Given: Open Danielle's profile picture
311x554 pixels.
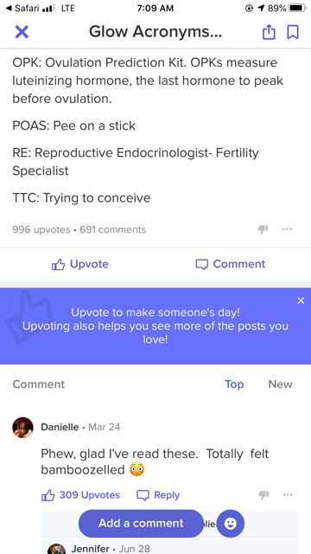Looking at the screenshot, I should [22, 427].
